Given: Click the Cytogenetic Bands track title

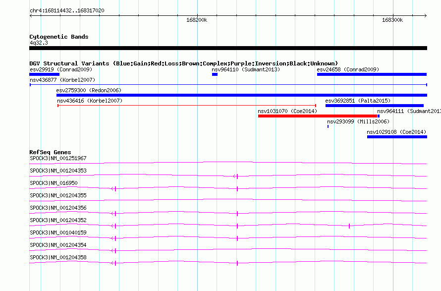Looking at the screenshot, I should point(59,37).
